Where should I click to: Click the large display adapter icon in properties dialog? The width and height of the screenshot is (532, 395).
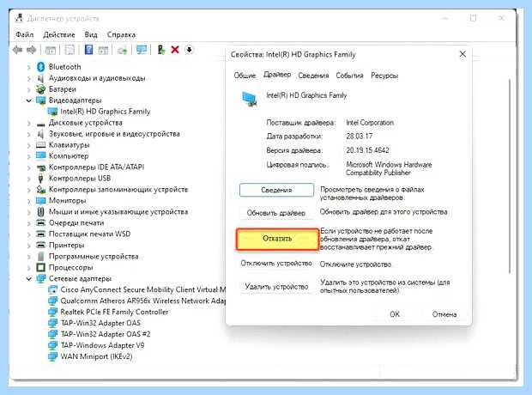pos(250,100)
